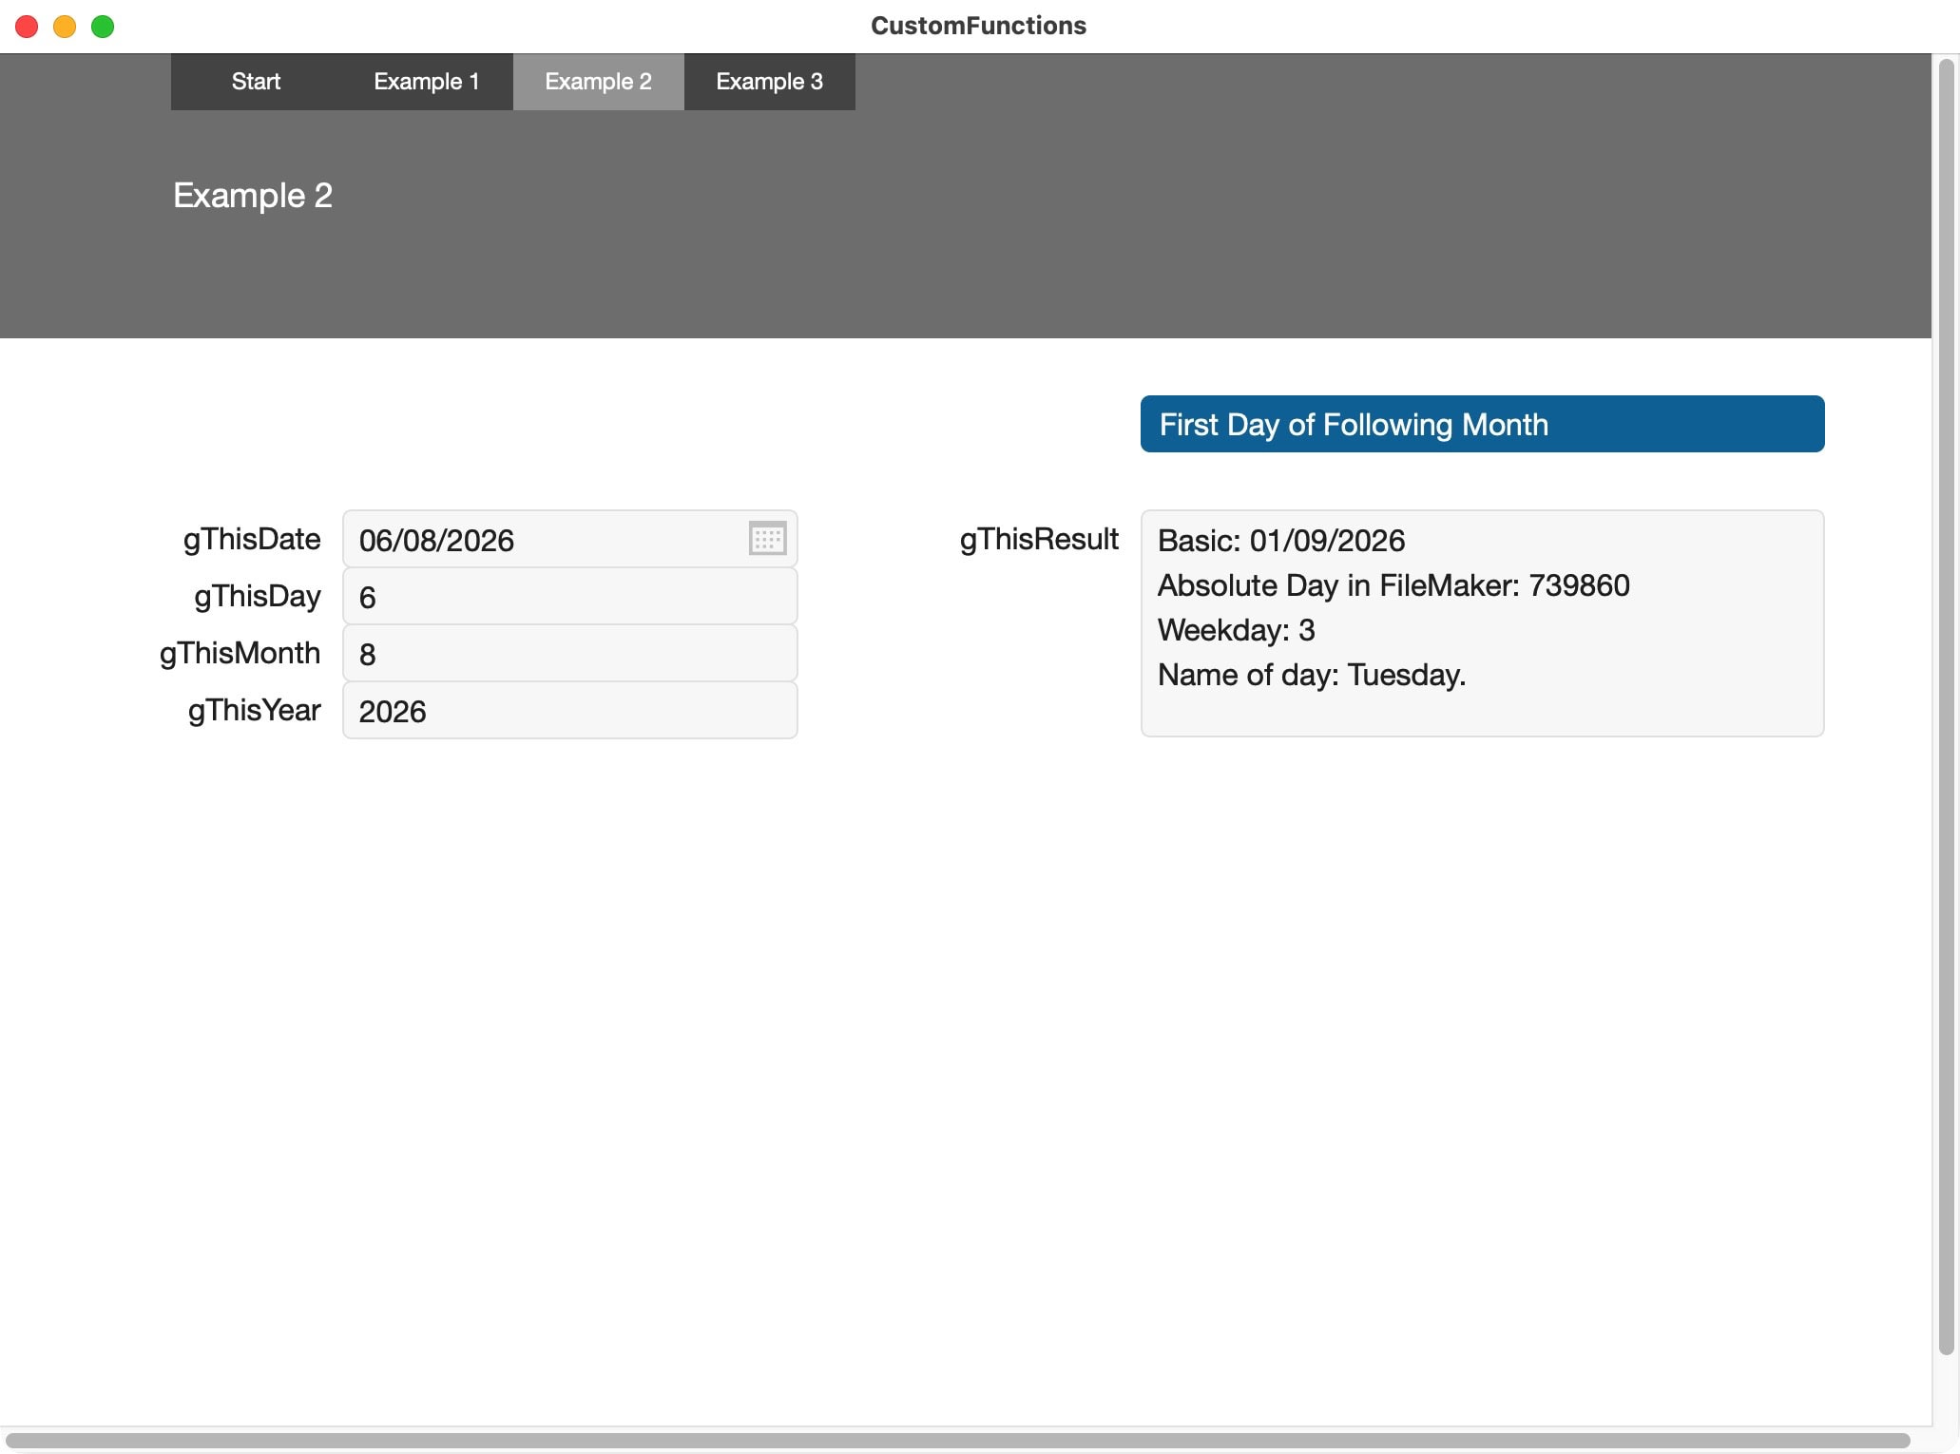
Task: Click the 'Name of day: Tuesday.' line
Action: pos(1312,675)
